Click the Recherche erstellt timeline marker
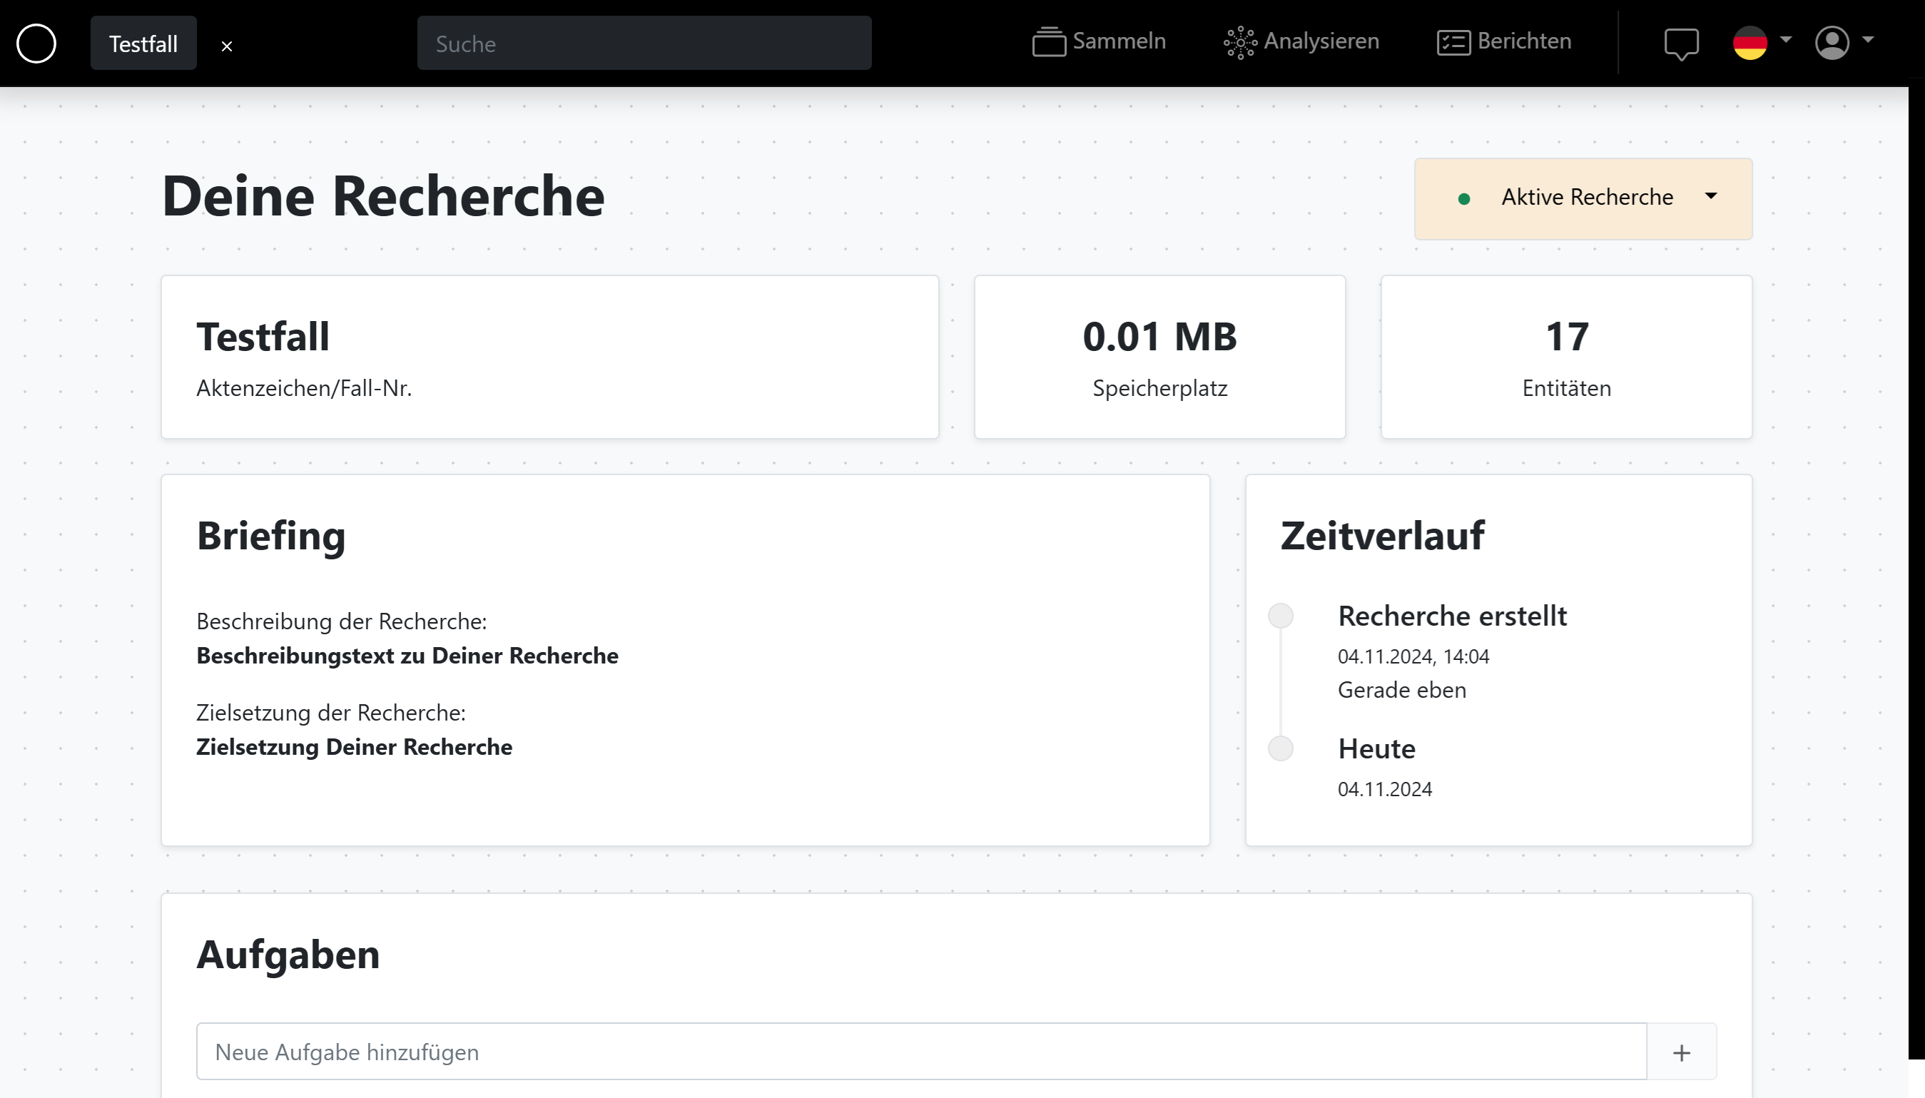This screenshot has width=1925, height=1098. coord(1280,616)
